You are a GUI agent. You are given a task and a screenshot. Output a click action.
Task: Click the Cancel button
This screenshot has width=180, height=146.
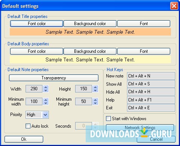click(156, 139)
